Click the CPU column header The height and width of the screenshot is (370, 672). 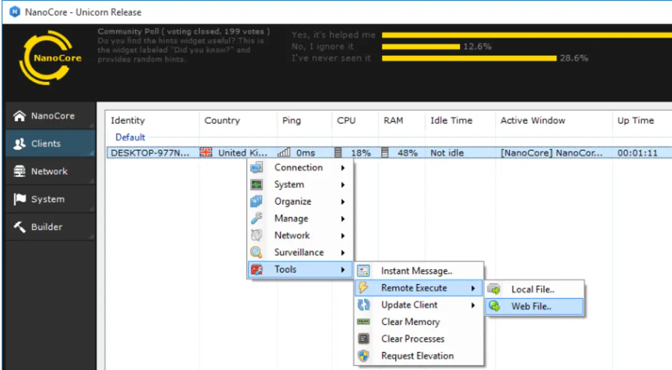[354, 120]
